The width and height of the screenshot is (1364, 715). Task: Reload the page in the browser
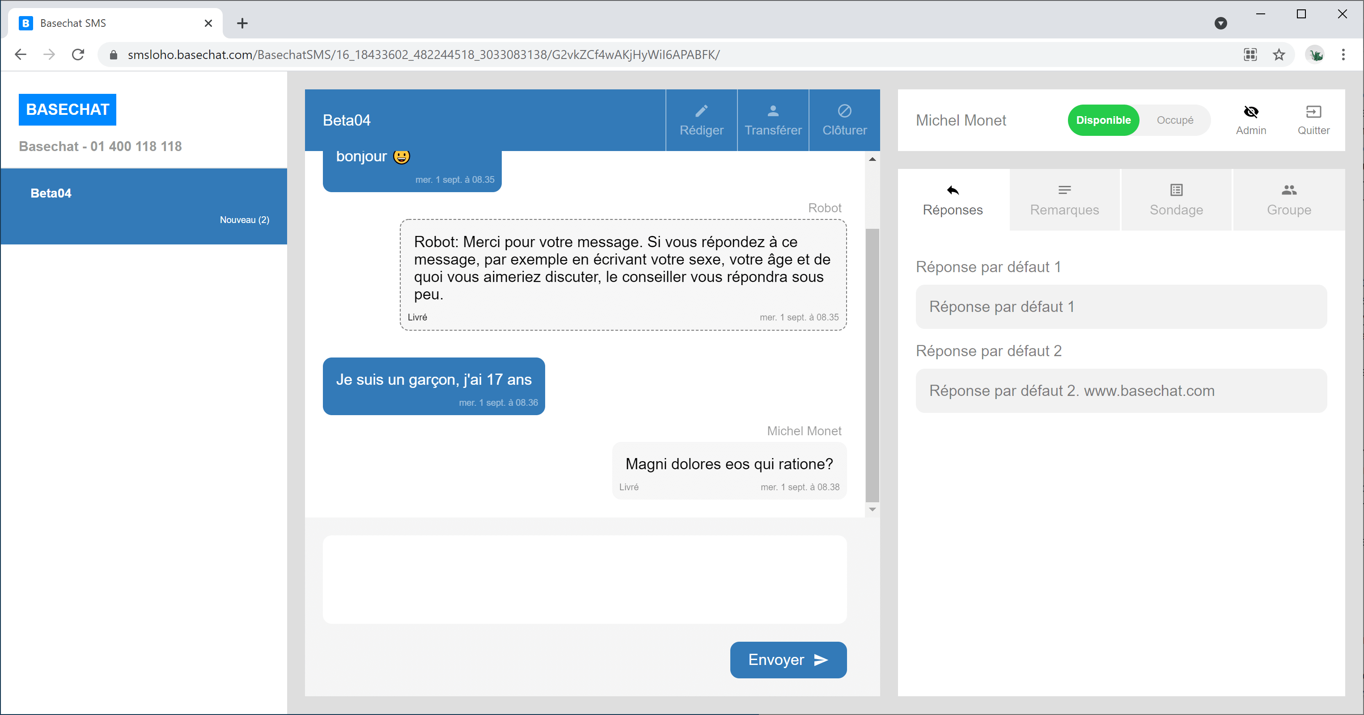point(78,55)
